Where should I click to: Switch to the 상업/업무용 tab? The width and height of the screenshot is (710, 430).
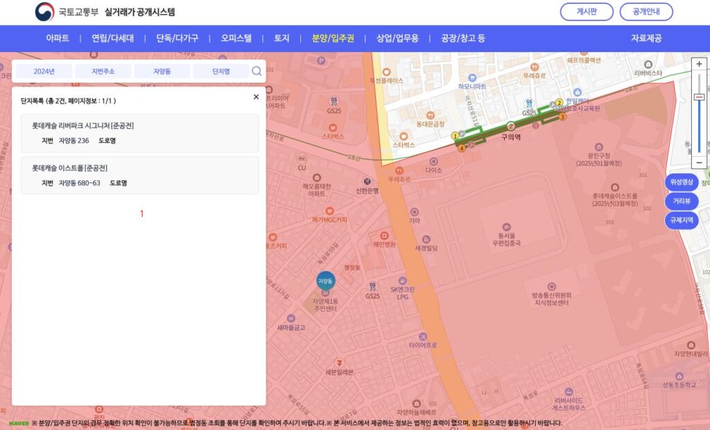(397, 38)
